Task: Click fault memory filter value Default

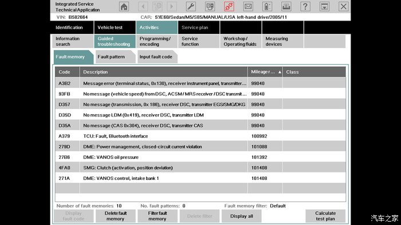Action: click(x=278, y=206)
